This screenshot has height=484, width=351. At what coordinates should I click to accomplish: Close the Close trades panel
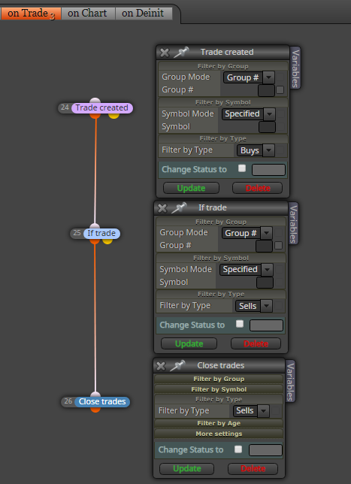point(161,366)
